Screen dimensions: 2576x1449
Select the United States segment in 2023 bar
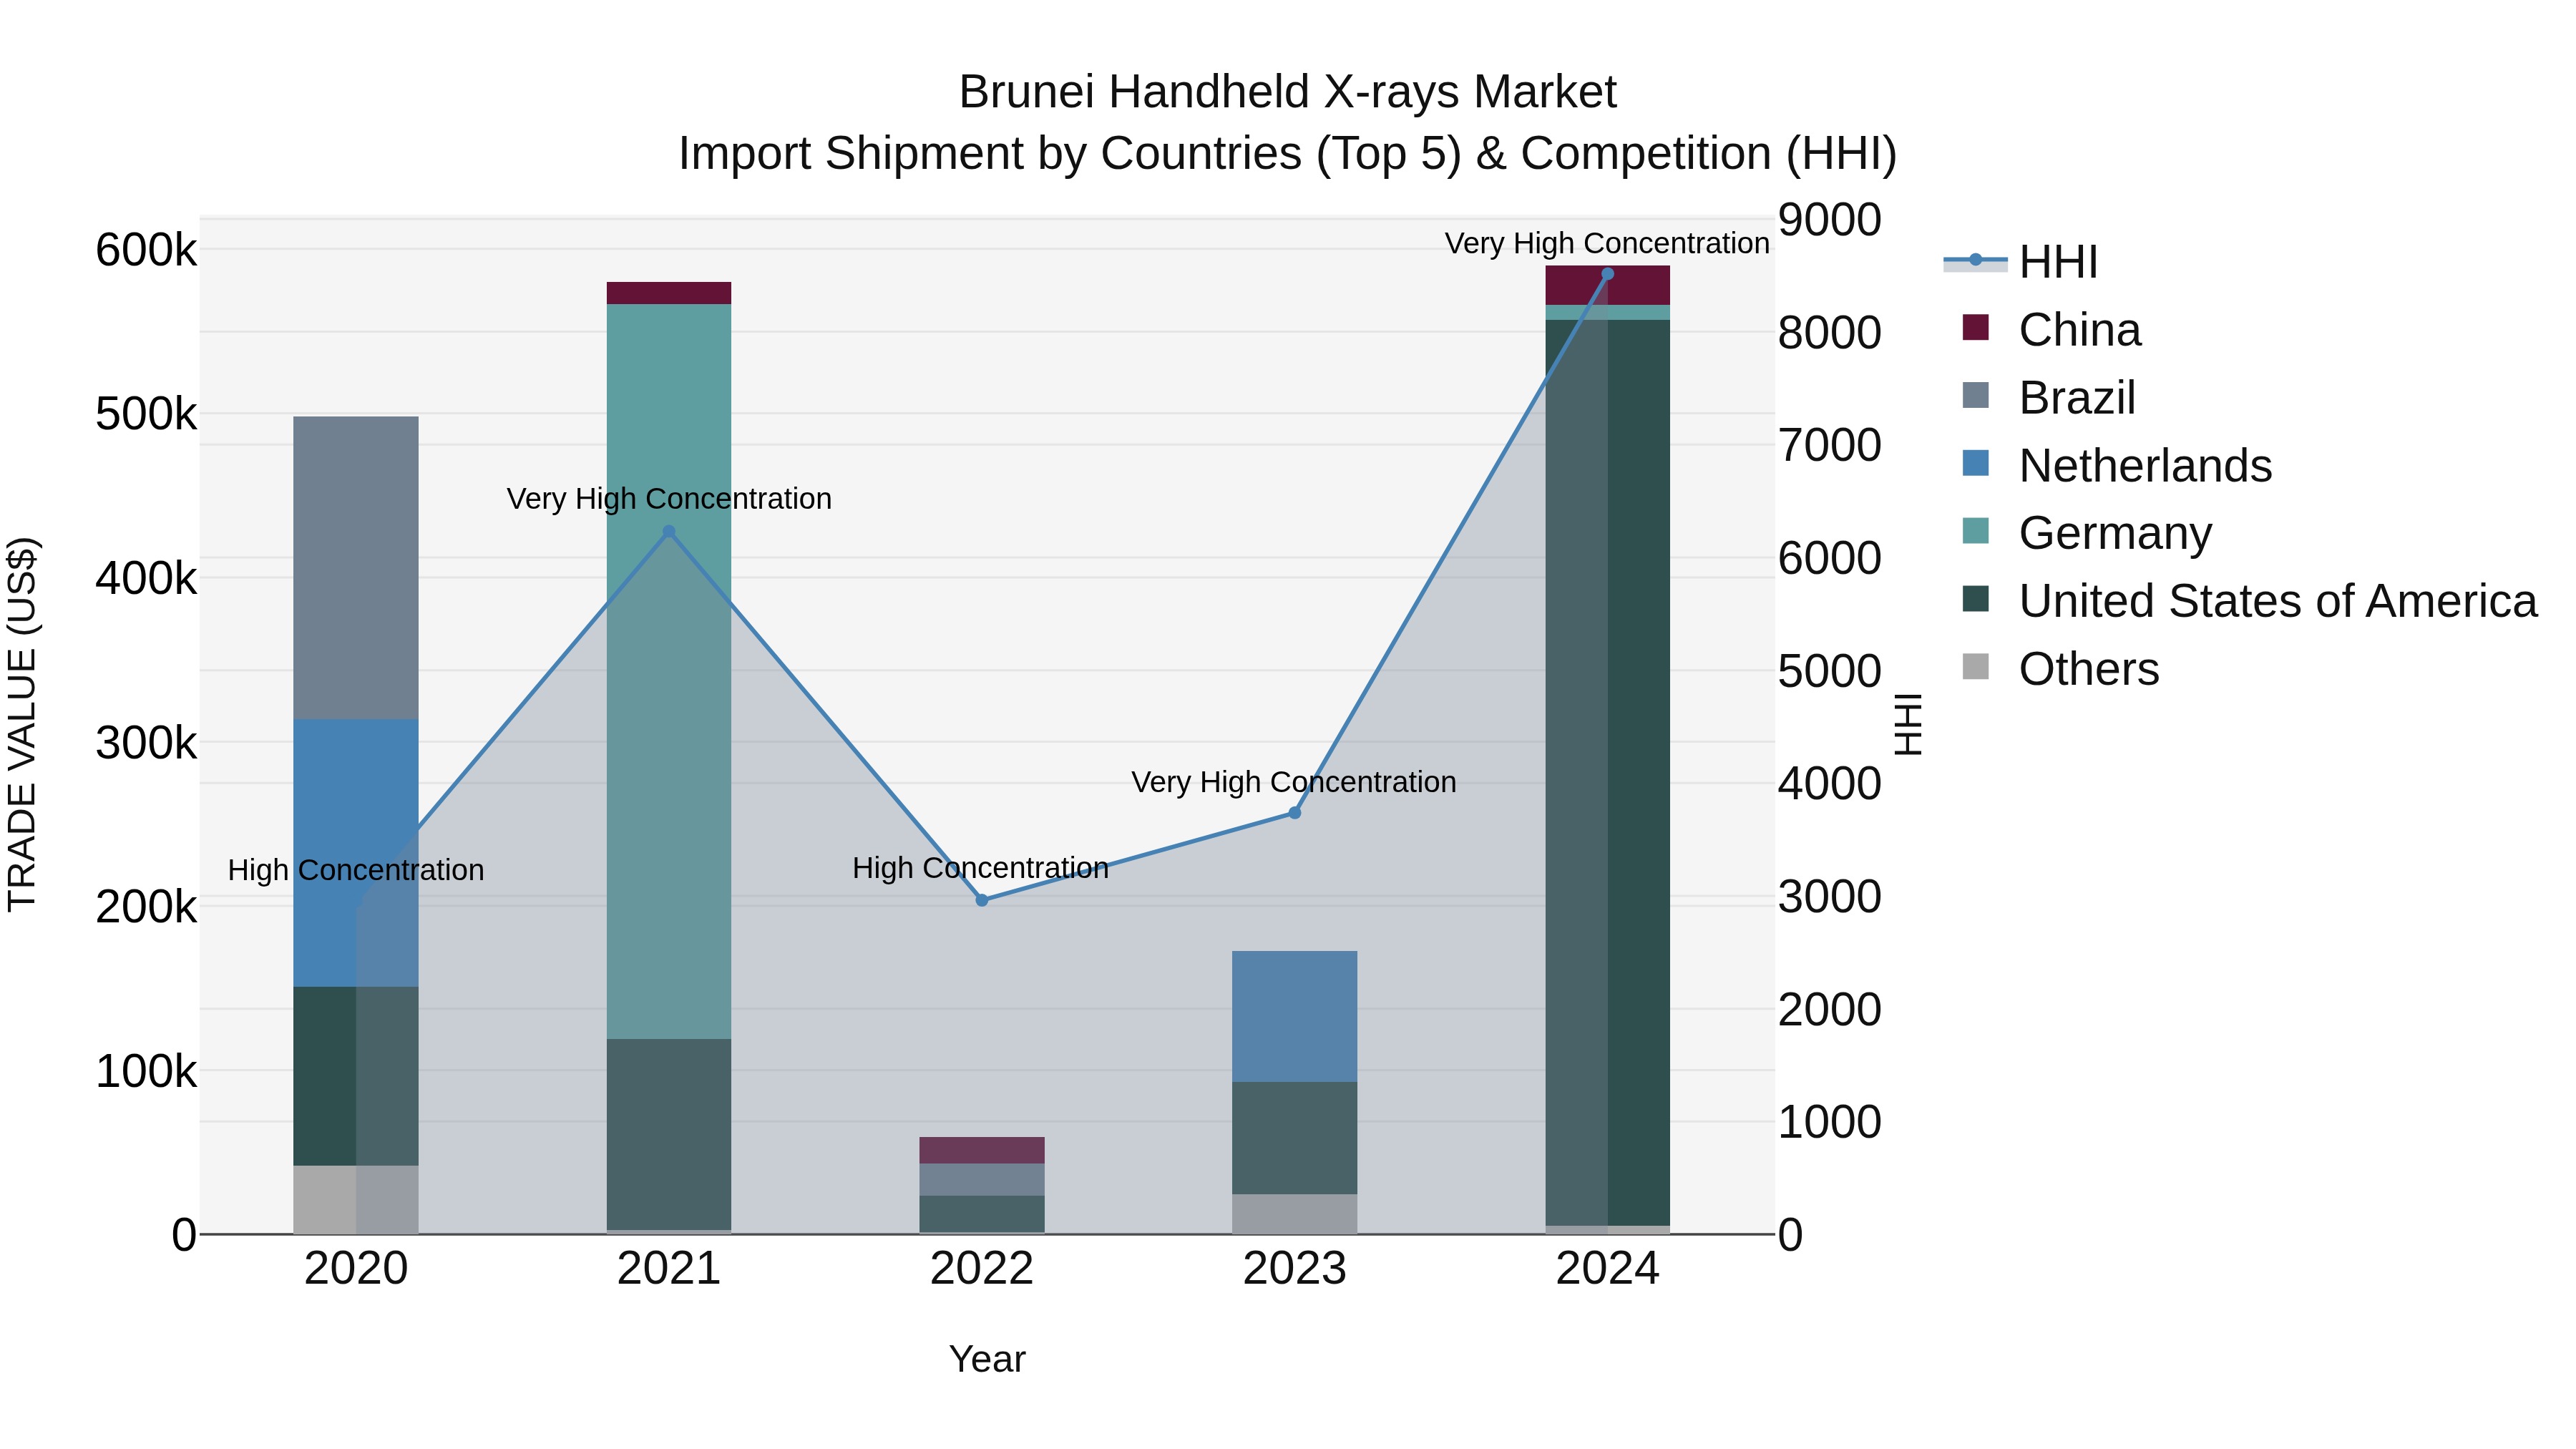click(x=1294, y=1138)
